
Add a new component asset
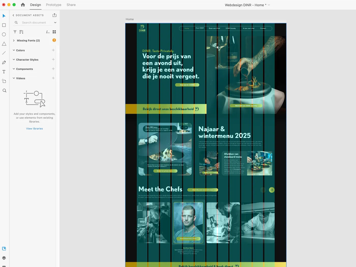click(53, 69)
